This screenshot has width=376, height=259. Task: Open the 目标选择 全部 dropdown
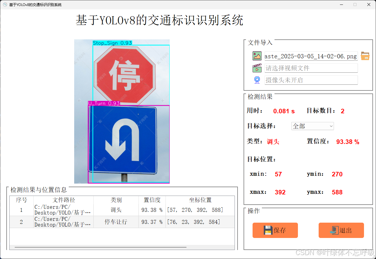coord(313,126)
